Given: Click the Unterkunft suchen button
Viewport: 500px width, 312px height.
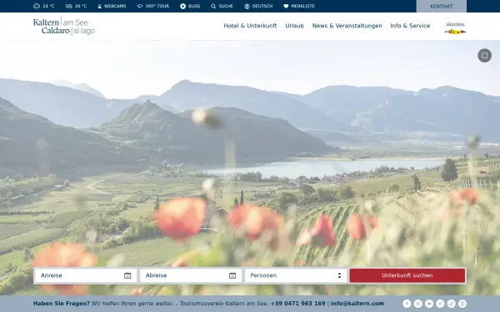Looking at the screenshot, I should pos(407,275).
